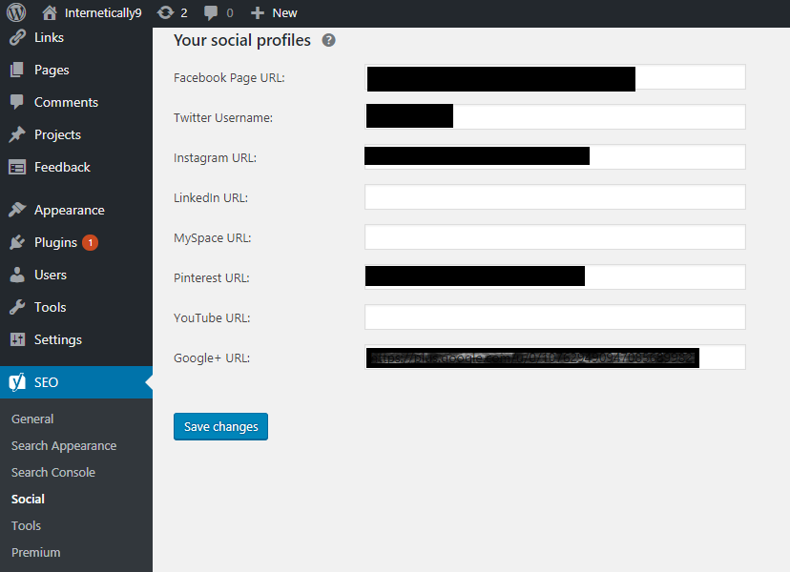Focus the LinkedIn URL field

point(555,197)
